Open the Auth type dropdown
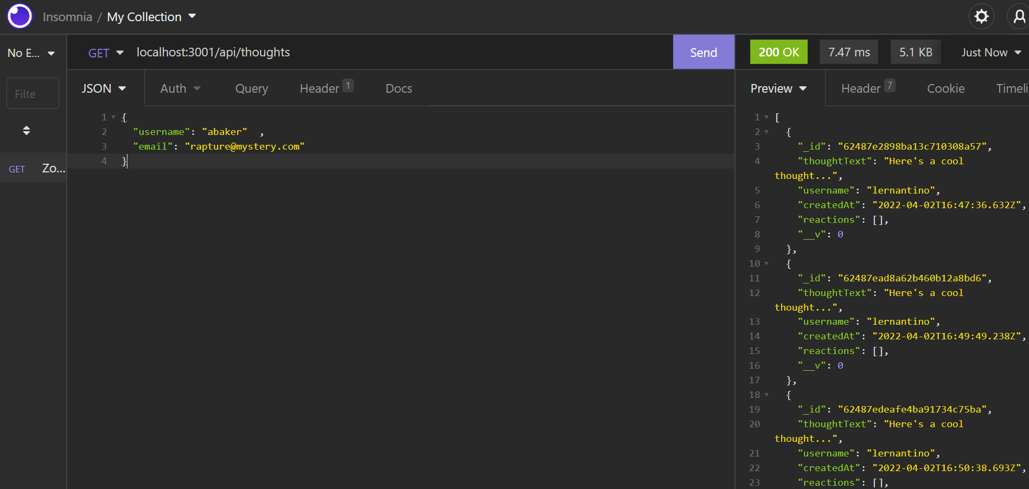 pos(180,88)
